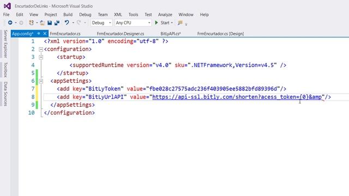This screenshot has height=196, width=349.
Task: Open the Navigate Backward dropdown arrow
Action: [x=16, y=23]
